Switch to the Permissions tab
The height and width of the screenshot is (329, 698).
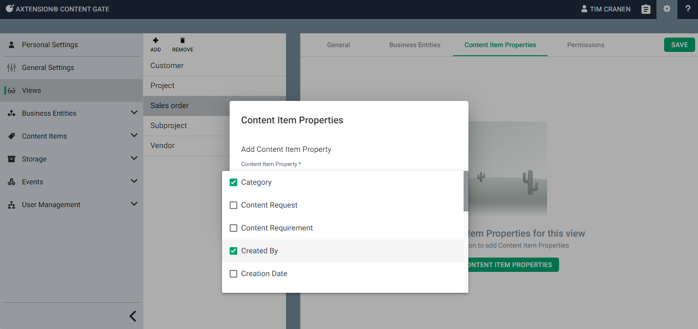[x=585, y=45]
